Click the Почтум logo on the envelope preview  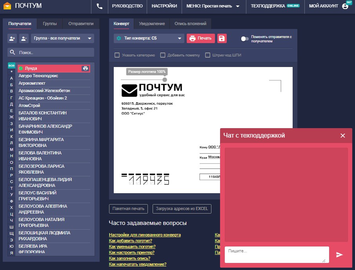click(153, 90)
